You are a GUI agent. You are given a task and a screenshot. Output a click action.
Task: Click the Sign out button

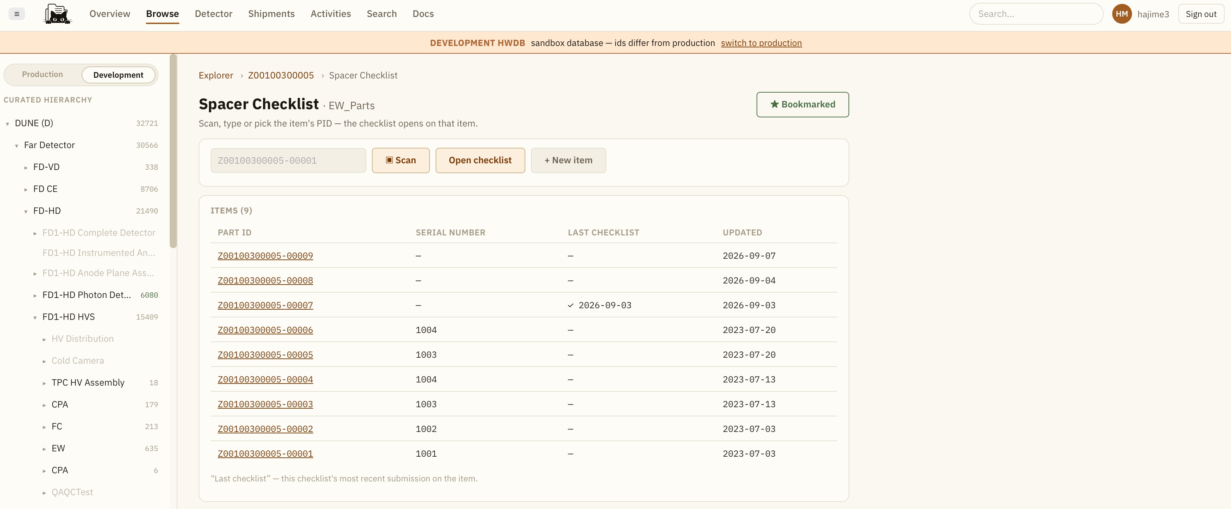click(x=1201, y=14)
